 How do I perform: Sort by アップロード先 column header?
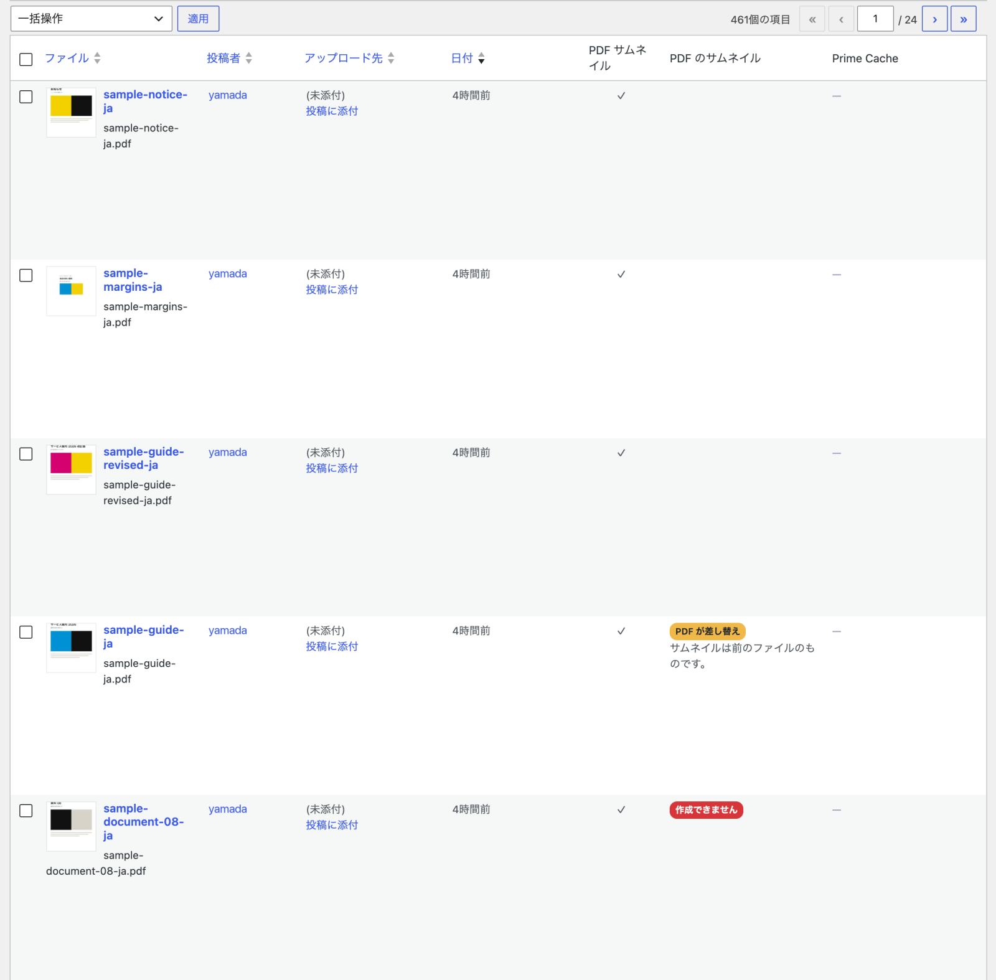tap(349, 58)
